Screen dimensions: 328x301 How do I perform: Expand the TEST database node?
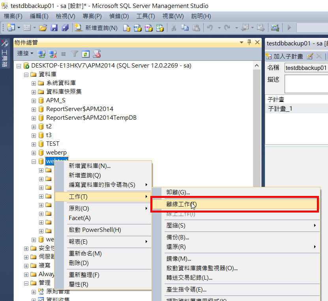pos(34,144)
